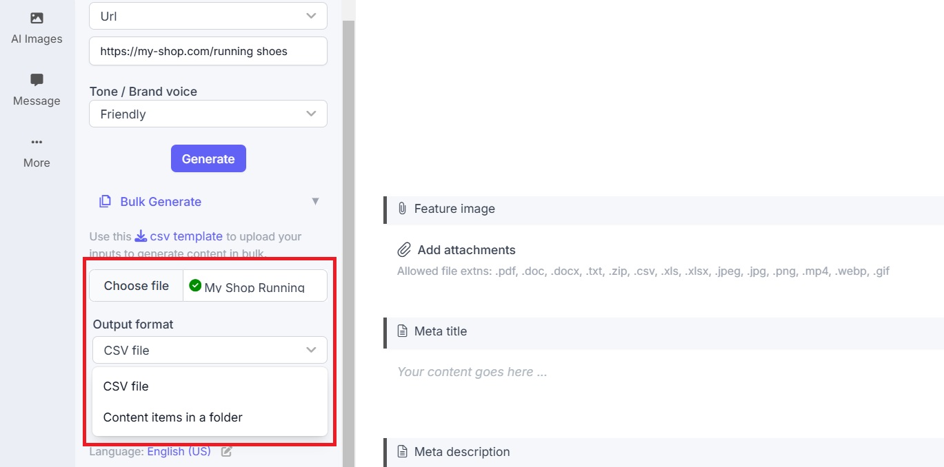Click the Meta title document icon
944x467 pixels.
click(x=403, y=331)
